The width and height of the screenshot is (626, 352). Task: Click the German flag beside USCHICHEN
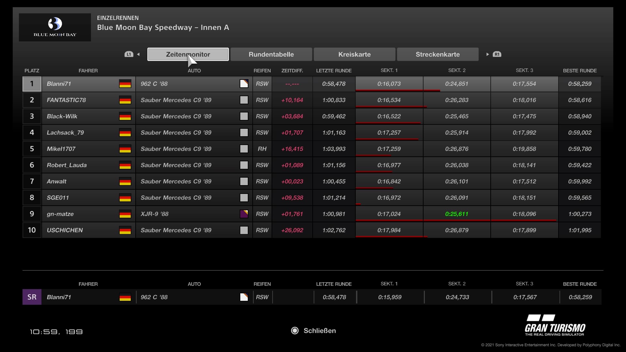(x=125, y=230)
